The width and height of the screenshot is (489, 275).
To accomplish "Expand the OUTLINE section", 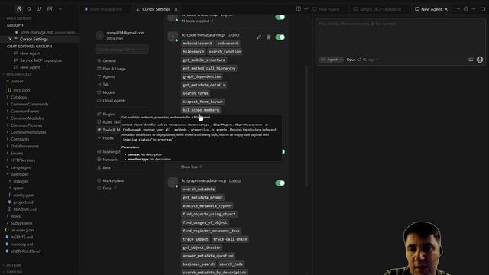I will (14, 265).
